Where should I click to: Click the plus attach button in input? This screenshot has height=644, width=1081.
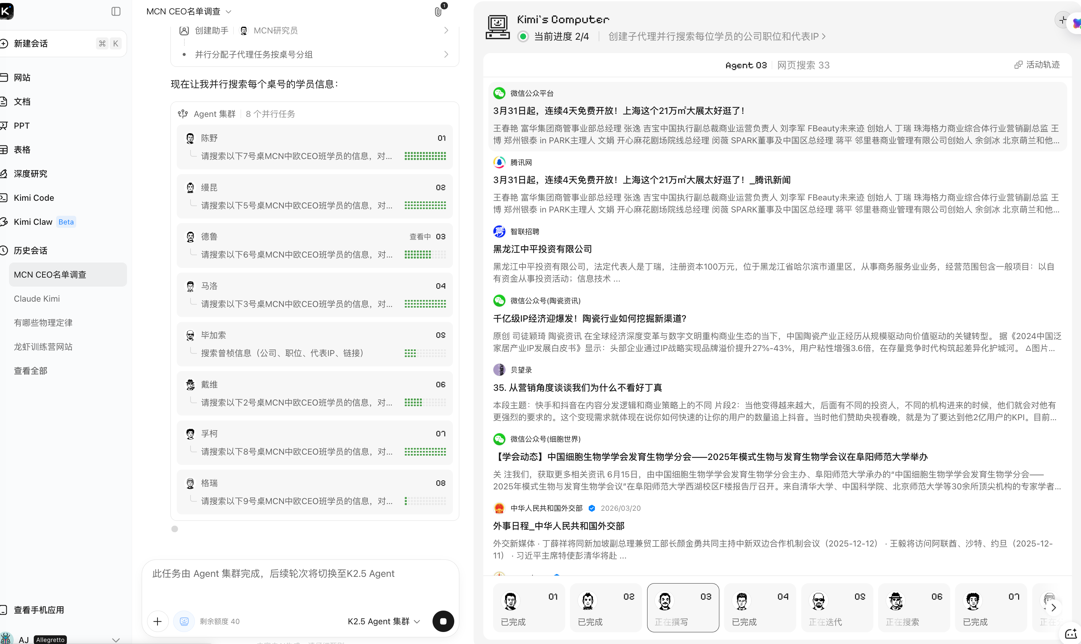(157, 621)
